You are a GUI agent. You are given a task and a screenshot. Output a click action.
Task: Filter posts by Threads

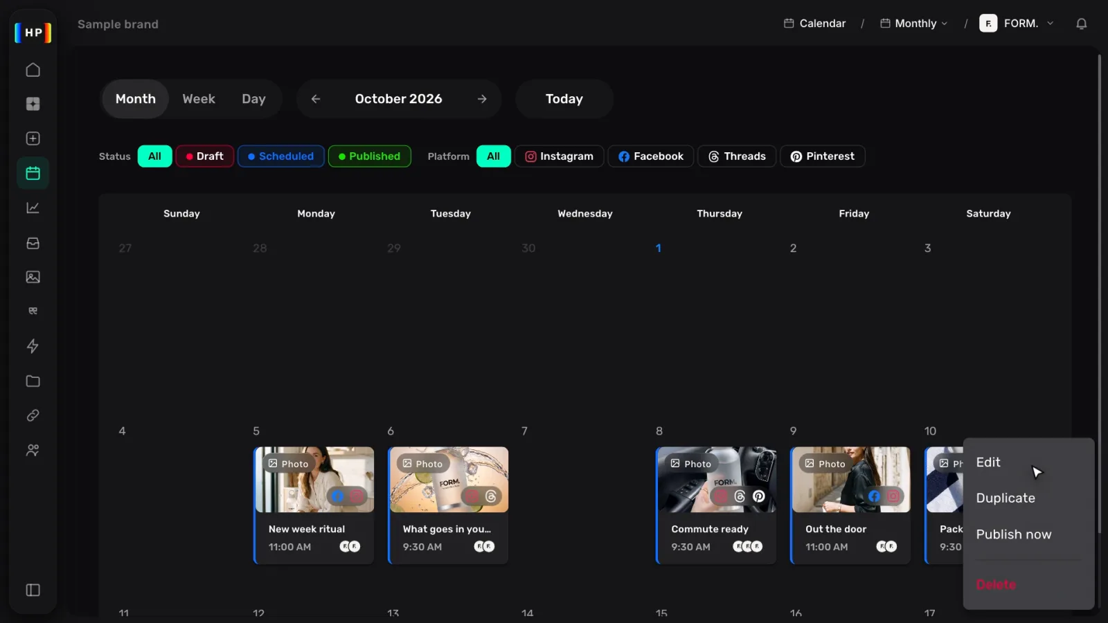(737, 156)
